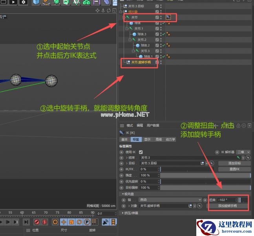Click the 目标偏移 slider bar
Viewport: 254px width, 236px height.
205,188
